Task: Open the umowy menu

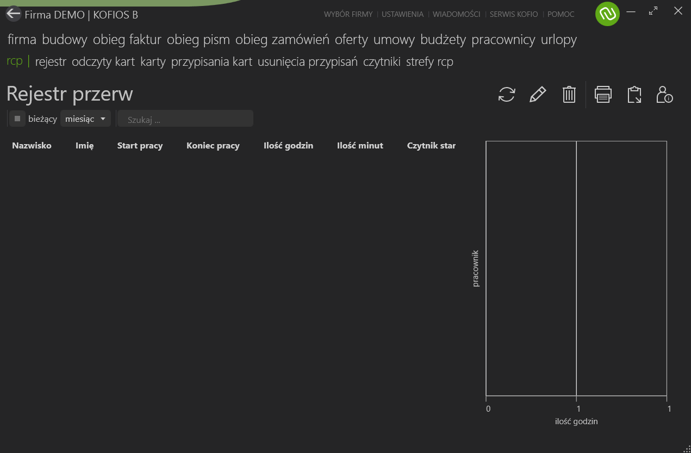Action: [394, 40]
